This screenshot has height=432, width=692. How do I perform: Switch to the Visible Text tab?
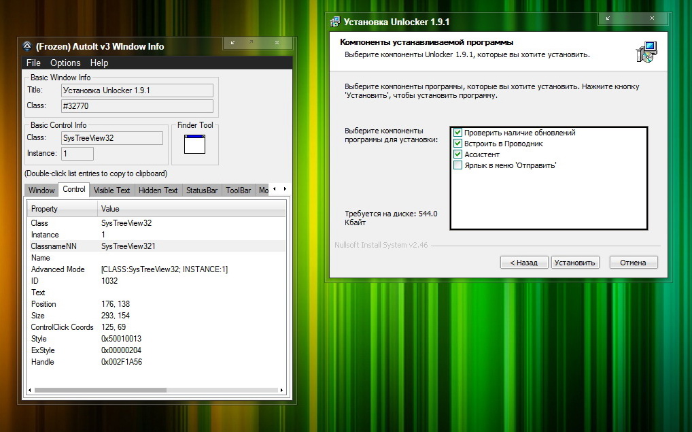tap(111, 190)
